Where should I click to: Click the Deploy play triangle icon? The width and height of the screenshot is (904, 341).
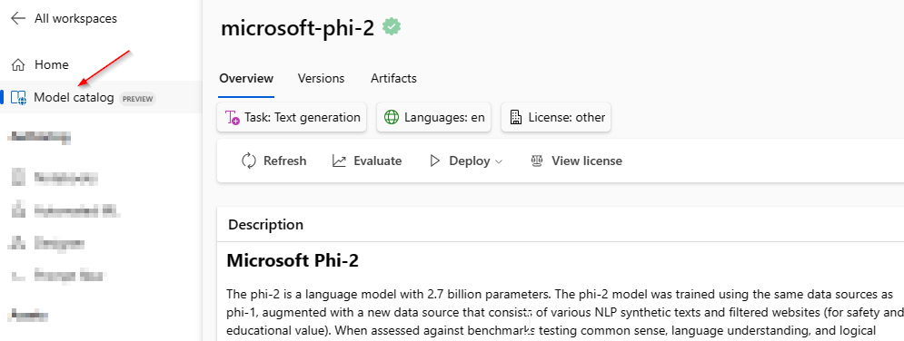click(435, 161)
